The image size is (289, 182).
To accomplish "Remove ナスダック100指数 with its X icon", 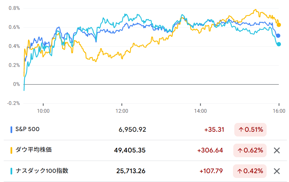I will pos(277,171).
